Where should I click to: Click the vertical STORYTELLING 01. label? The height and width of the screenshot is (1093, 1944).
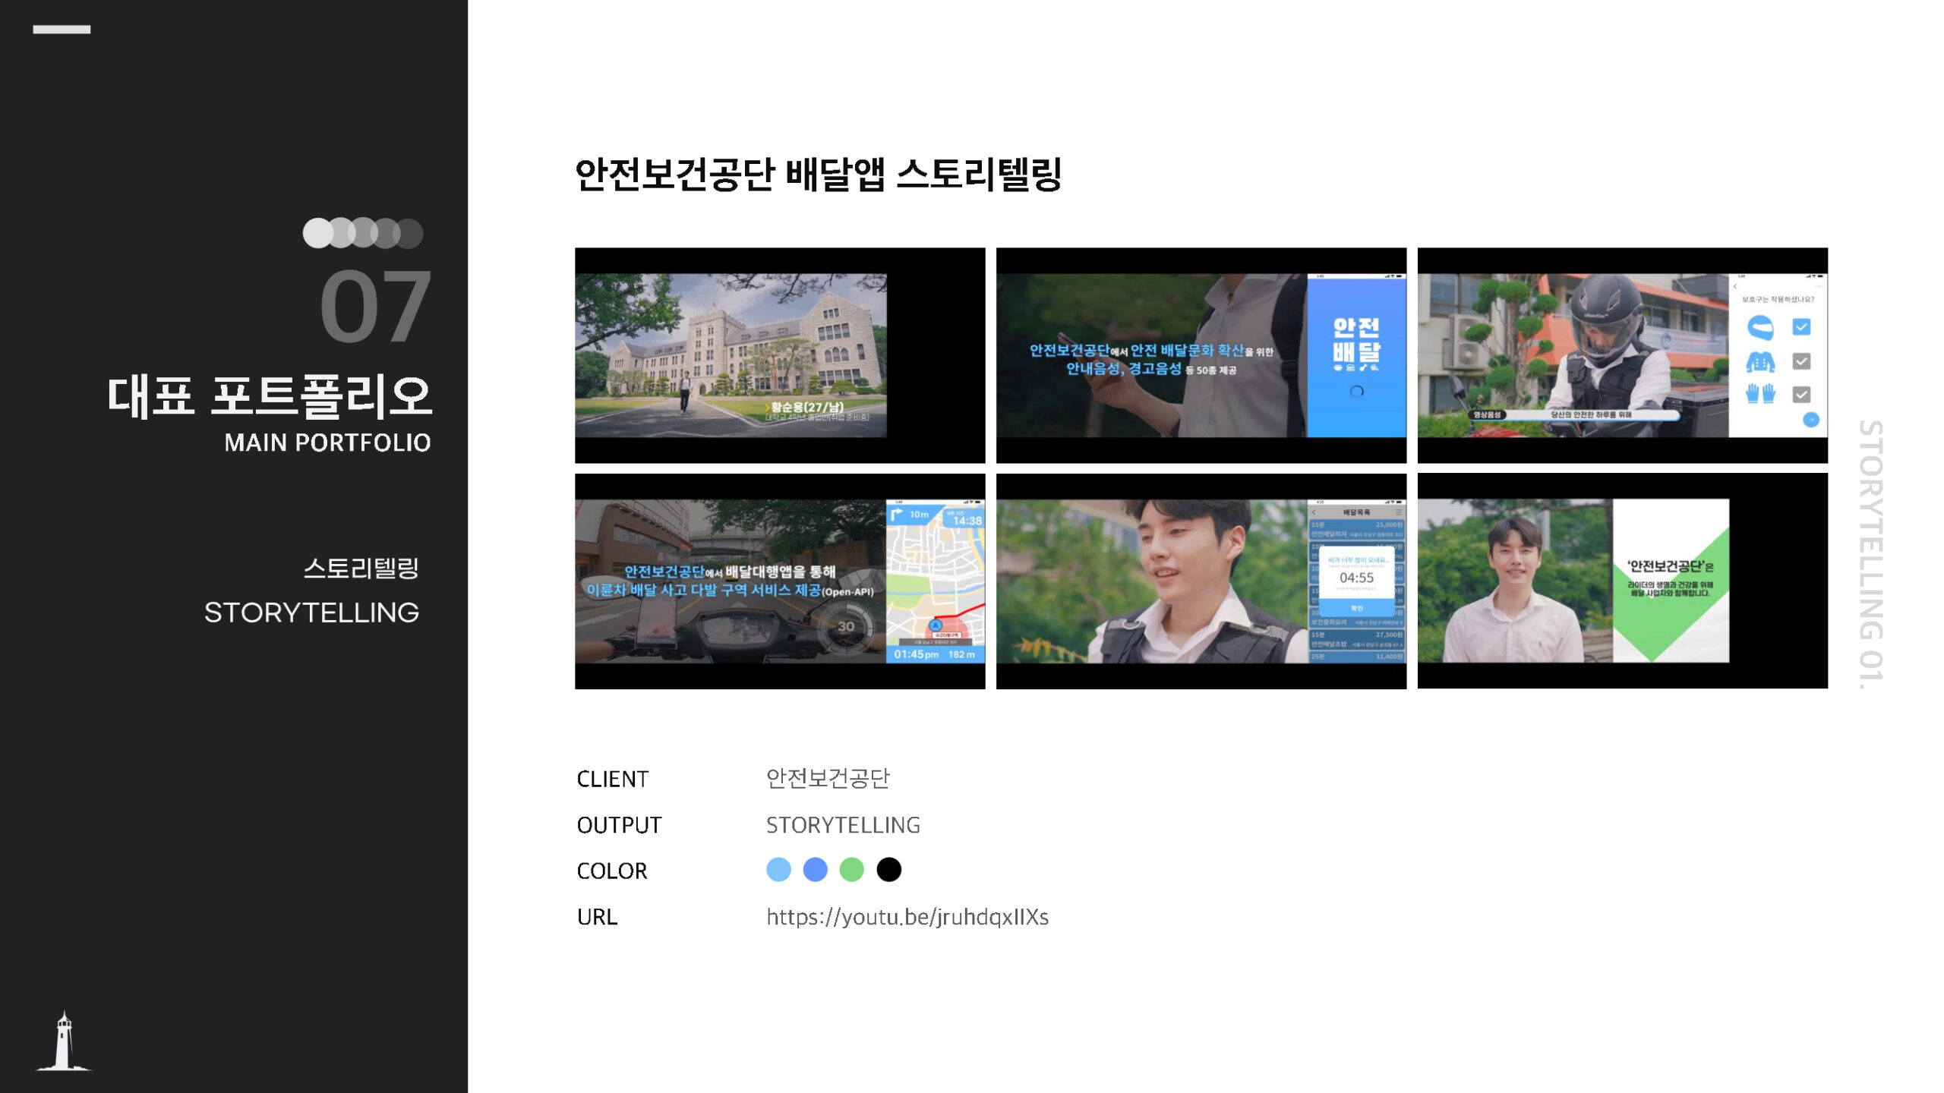pyautogui.click(x=1870, y=554)
